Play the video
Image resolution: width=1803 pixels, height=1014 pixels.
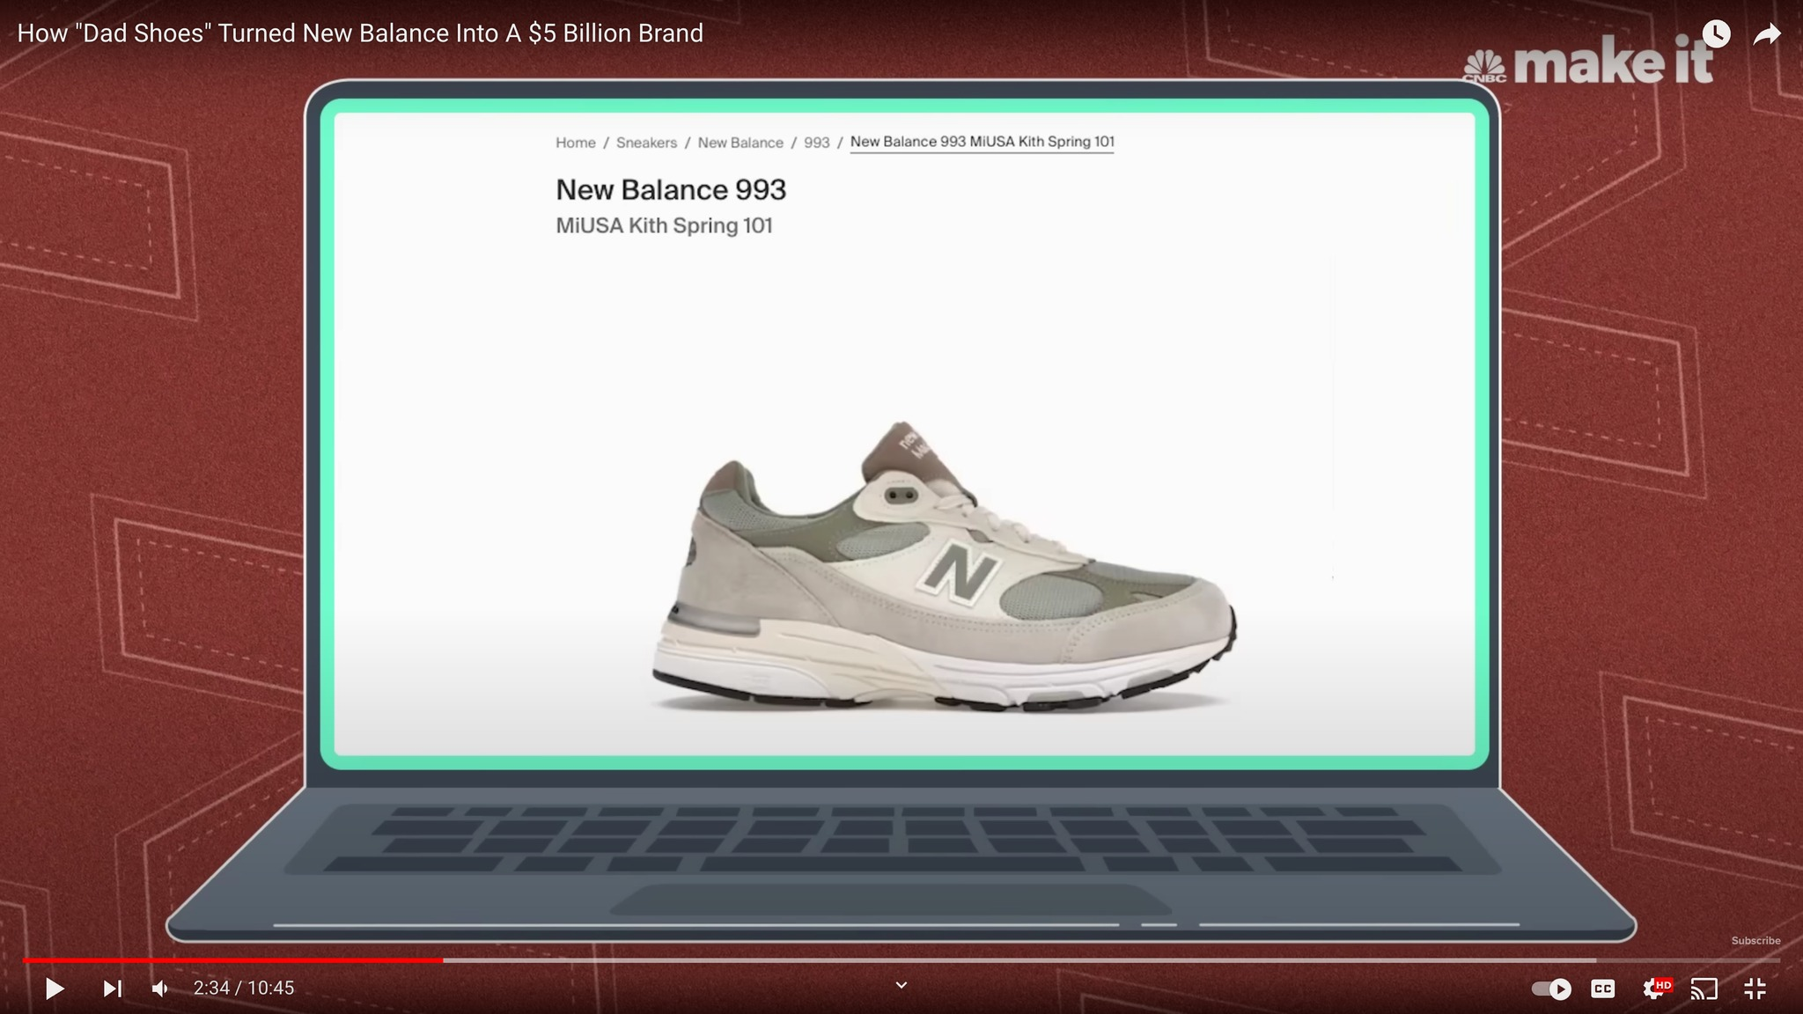(54, 988)
